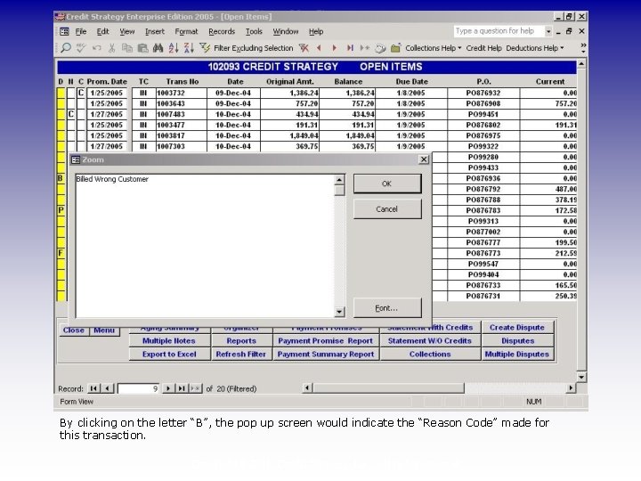
Task: Click the Zoom text box scroll down arrow
Action: [339, 312]
